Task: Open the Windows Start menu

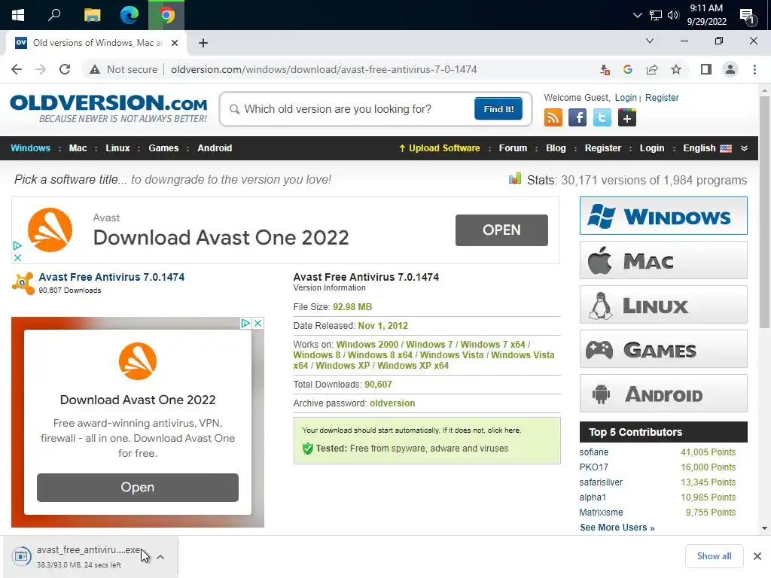Action: pos(18,15)
